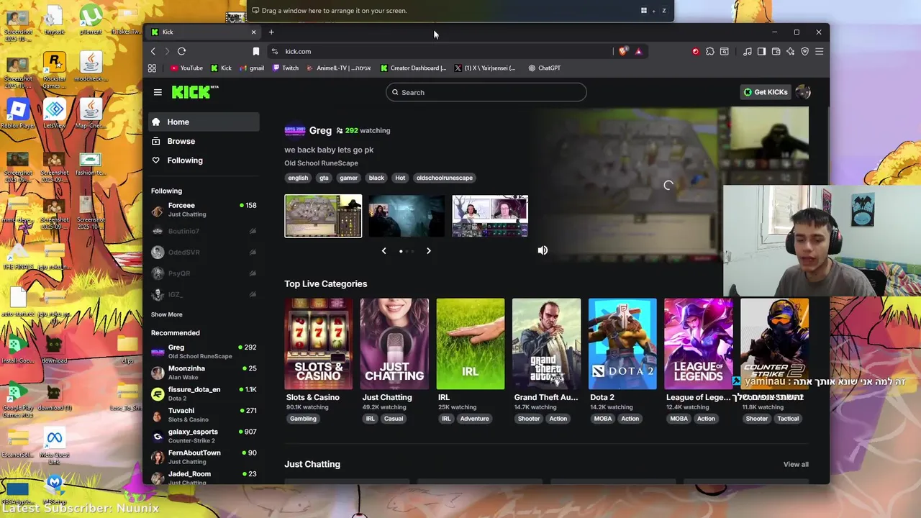Select the Following sidebar item
The height and width of the screenshot is (518, 921).
click(204, 160)
